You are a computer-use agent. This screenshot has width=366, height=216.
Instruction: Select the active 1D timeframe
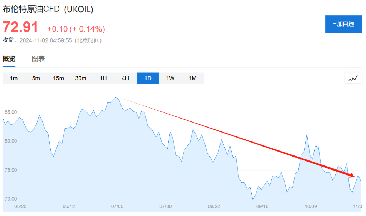(148, 78)
